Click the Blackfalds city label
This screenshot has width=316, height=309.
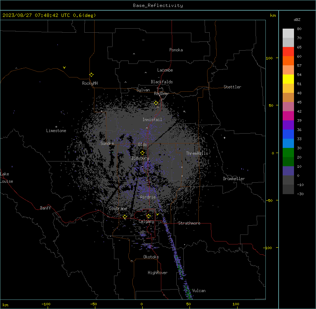[x=162, y=82]
